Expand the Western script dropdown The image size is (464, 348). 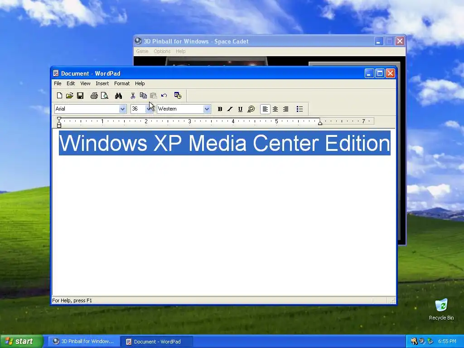207,109
